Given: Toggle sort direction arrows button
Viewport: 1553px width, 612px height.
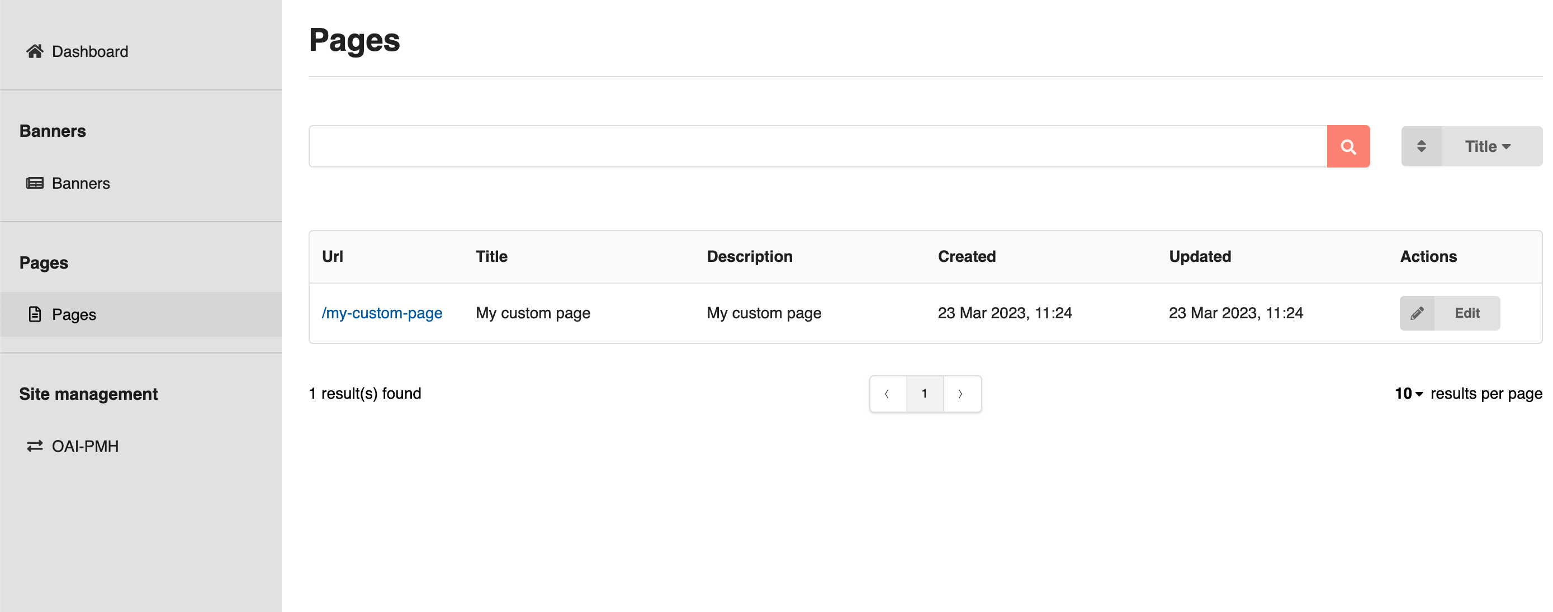Looking at the screenshot, I should point(1421,146).
